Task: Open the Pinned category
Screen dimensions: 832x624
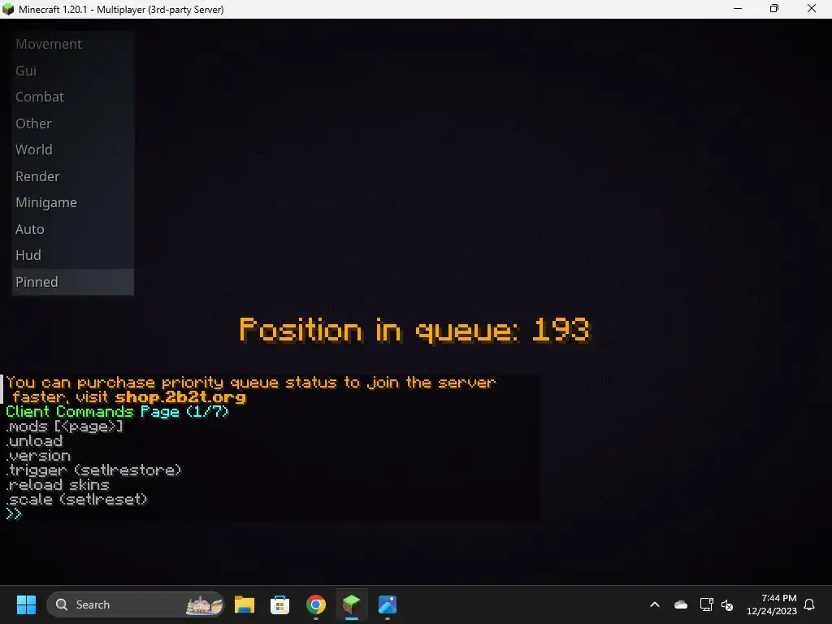Action: click(72, 282)
